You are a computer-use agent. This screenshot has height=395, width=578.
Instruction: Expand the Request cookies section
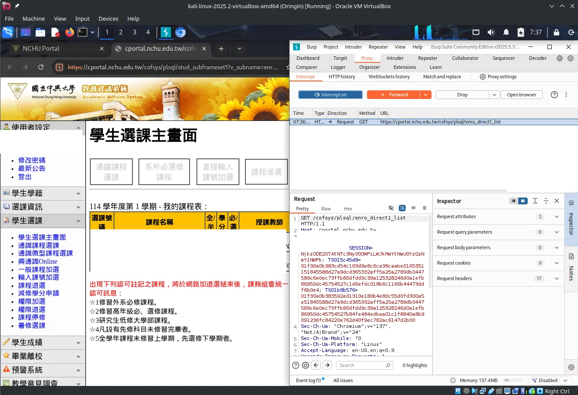click(x=557, y=263)
